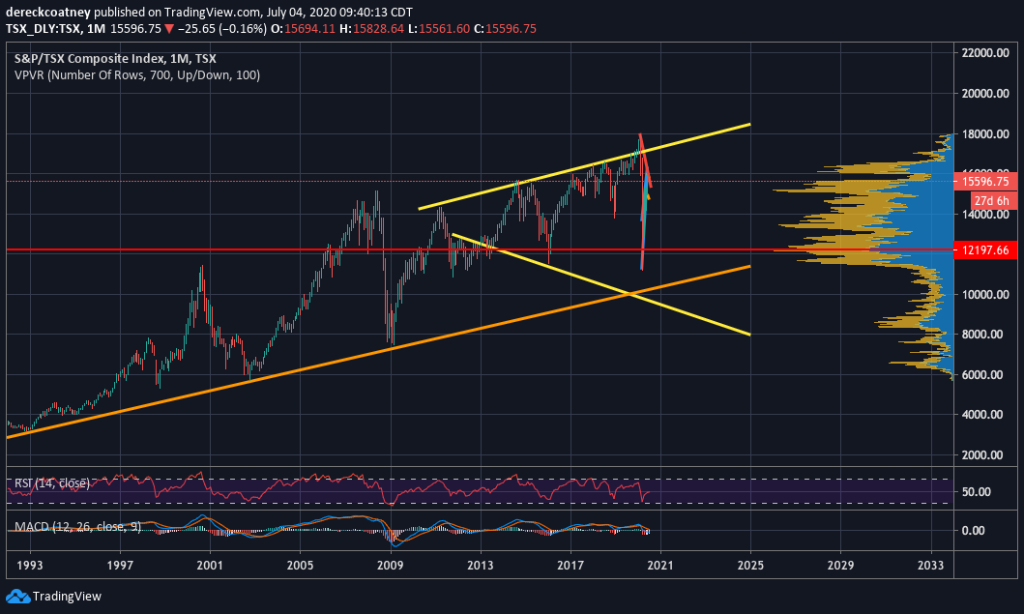Click the 14000.00 price axis label
Screen dimensions: 1024x614
coord(985,215)
